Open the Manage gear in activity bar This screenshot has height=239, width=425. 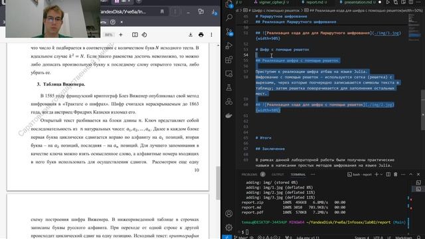[x=229, y=227]
